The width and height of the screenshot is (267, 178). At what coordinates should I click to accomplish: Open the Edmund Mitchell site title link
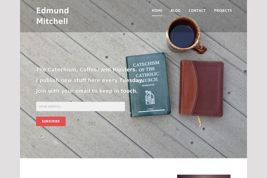point(53,16)
